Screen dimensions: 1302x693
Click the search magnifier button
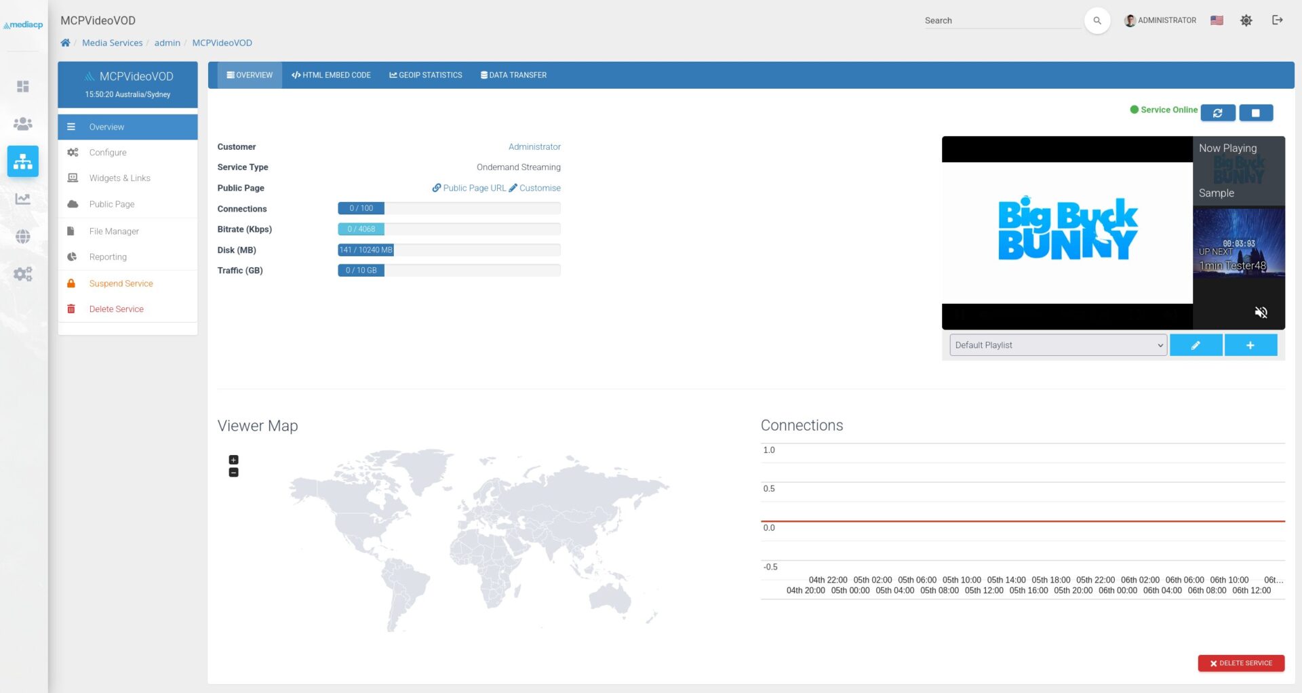1097,20
